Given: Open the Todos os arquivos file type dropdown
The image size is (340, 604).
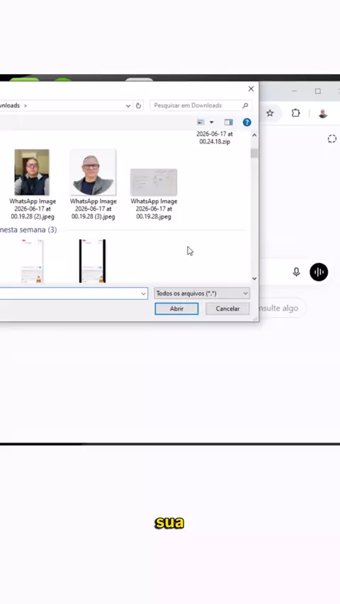Looking at the screenshot, I should click(202, 294).
